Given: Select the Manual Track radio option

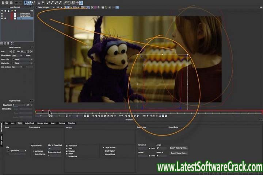Looking at the screenshot, I should coord(103,155).
